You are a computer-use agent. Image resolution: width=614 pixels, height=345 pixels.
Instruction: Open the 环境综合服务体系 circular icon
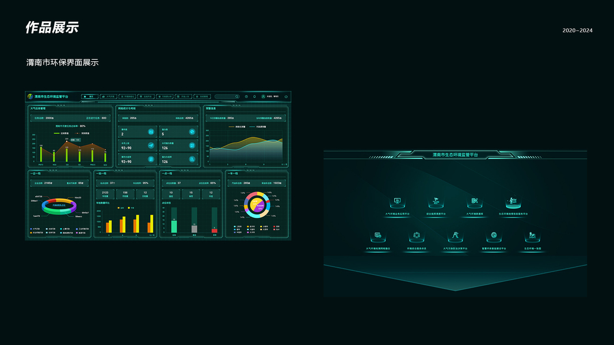click(x=417, y=236)
